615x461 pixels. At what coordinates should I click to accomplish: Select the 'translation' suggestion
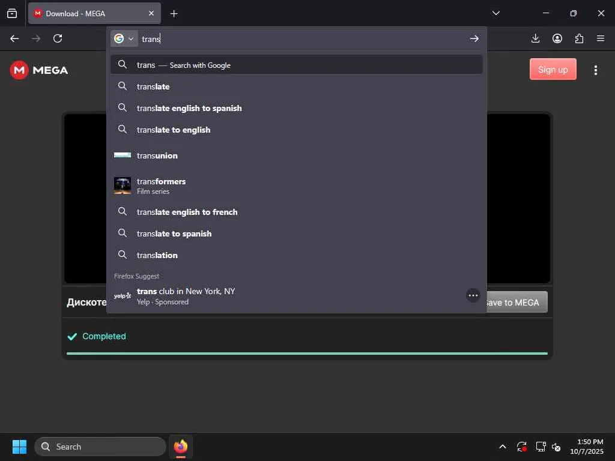click(x=297, y=255)
